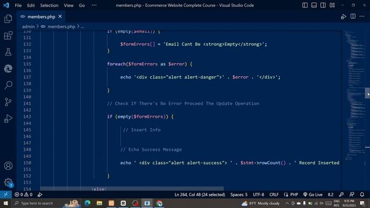
Task: Click the foreach statement on line 135
Action: (150, 64)
